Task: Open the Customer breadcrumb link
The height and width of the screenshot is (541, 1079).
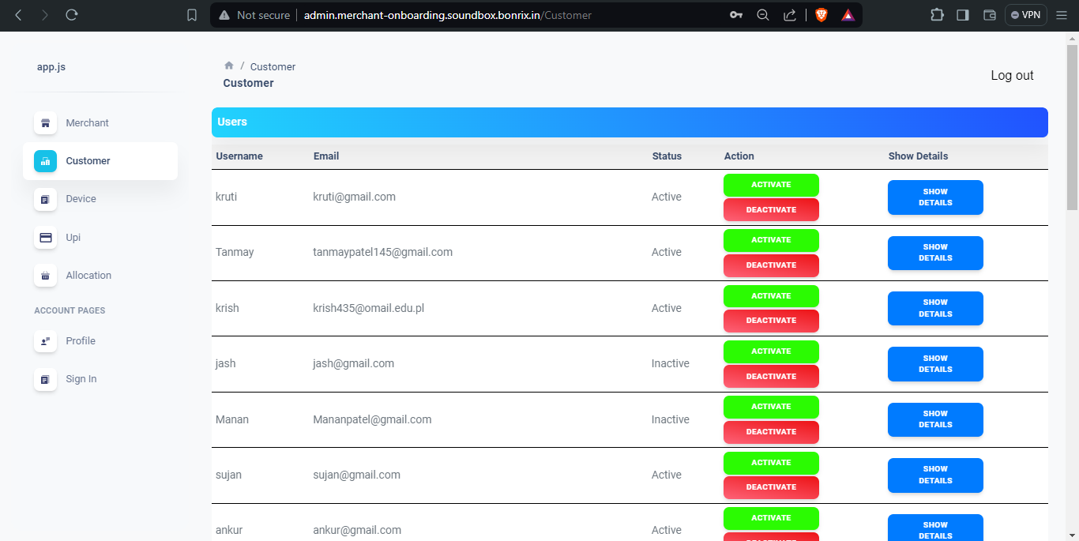Action: (x=273, y=66)
